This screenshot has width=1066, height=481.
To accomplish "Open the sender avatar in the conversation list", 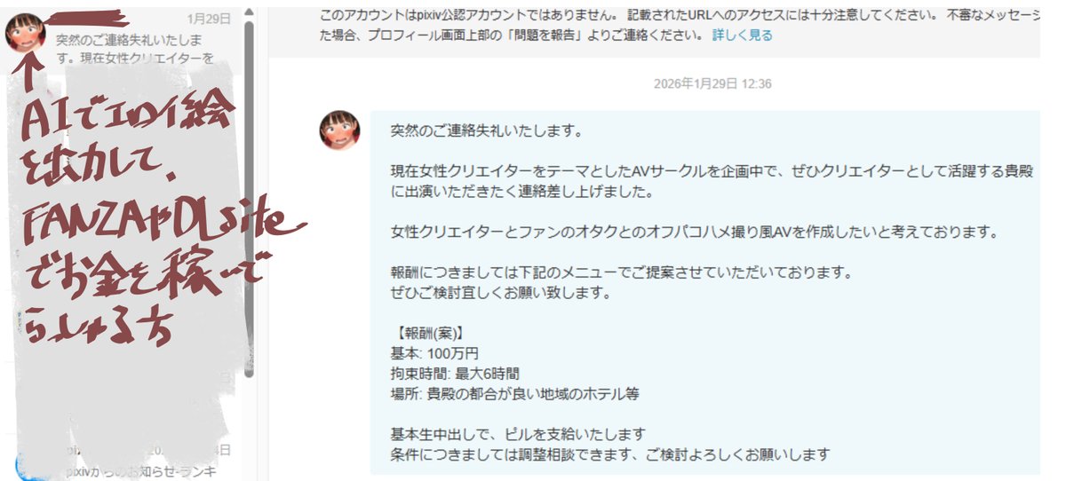I will (x=26, y=34).
